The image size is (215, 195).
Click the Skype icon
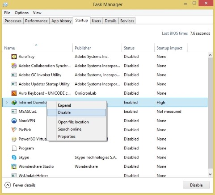pos(14,158)
